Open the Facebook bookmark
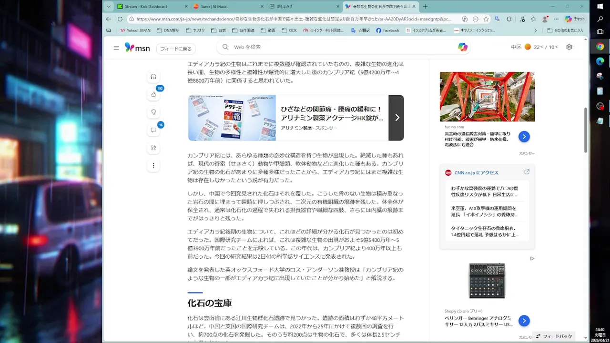This screenshot has width=610, height=343. coord(387,30)
